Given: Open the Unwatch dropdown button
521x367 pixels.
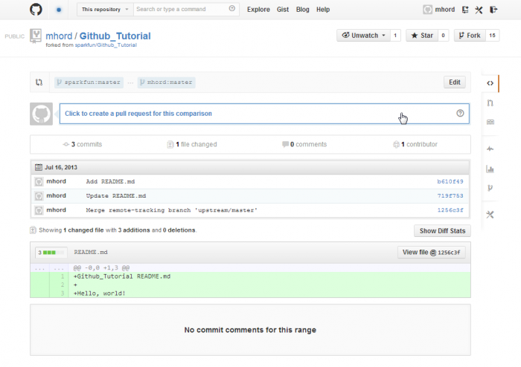Looking at the screenshot, I should (x=363, y=36).
